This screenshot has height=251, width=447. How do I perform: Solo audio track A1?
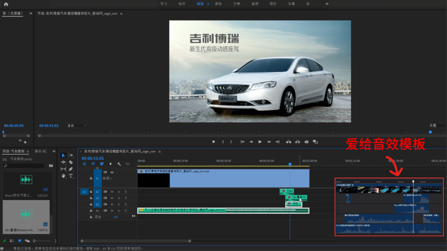[119, 192]
